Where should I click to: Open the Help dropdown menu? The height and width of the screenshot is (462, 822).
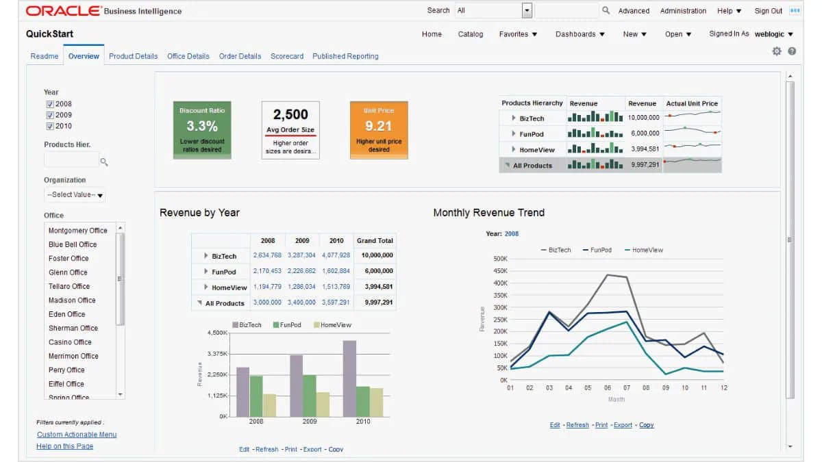tap(729, 11)
